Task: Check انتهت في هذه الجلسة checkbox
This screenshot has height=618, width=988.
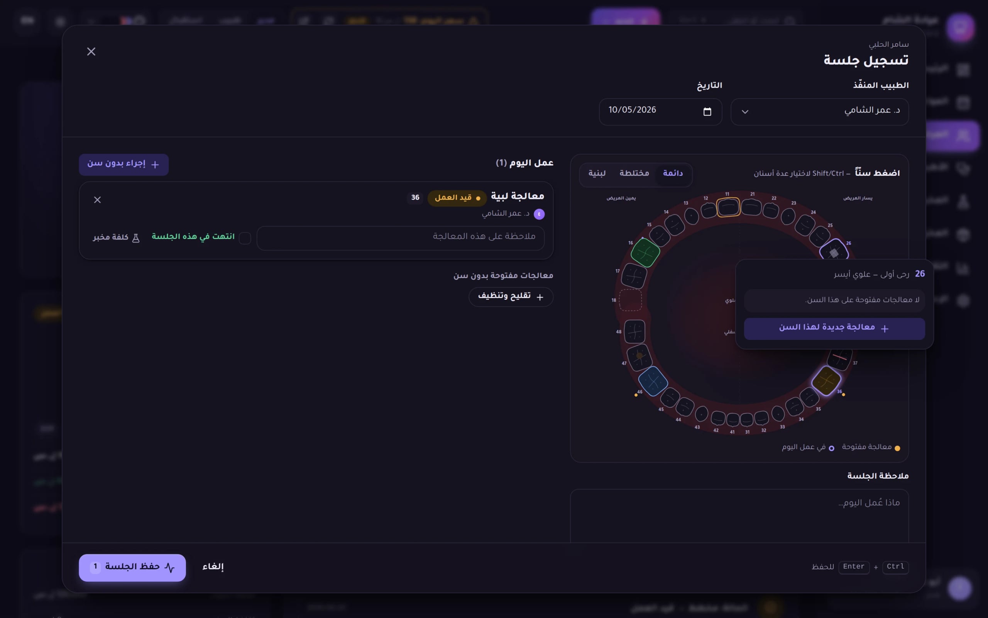Action: pyautogui.click(x=245, y=238)
